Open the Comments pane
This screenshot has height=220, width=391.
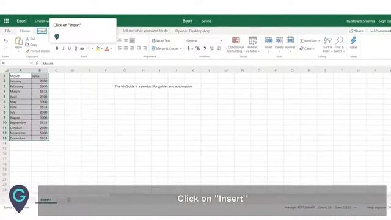pos(381,31)
